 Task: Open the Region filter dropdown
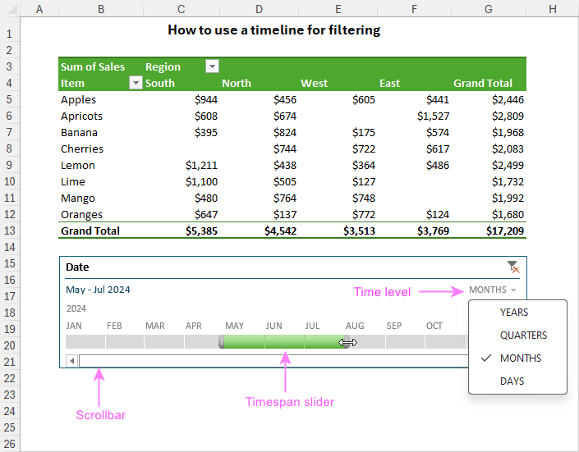point(212,66)
